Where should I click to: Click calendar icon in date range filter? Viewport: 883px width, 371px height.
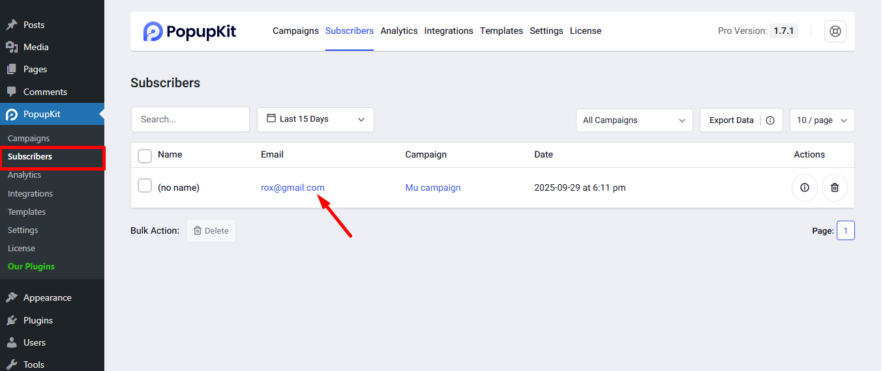[271, 118]
